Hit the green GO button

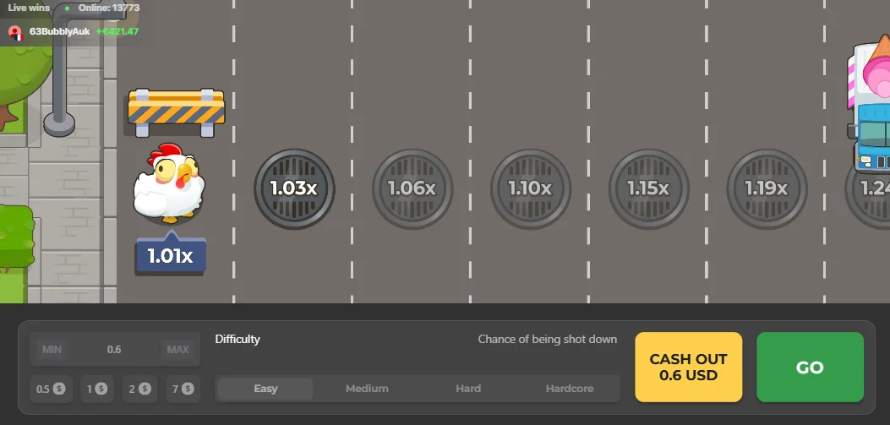tap(810, 368)
